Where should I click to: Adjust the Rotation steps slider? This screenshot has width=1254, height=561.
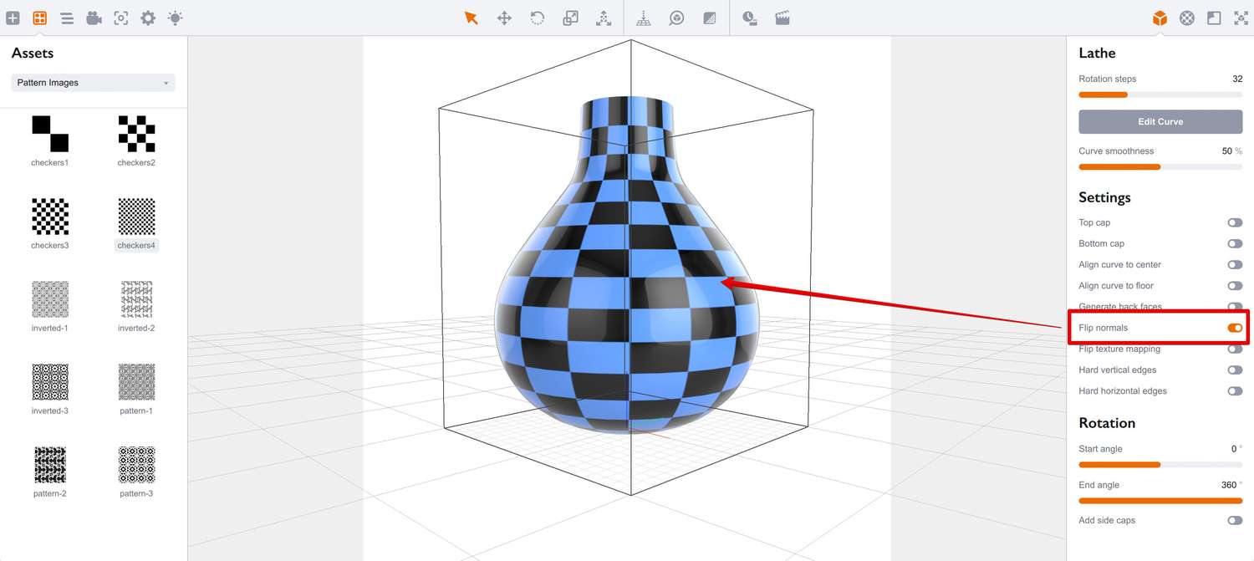(1160, 94)
